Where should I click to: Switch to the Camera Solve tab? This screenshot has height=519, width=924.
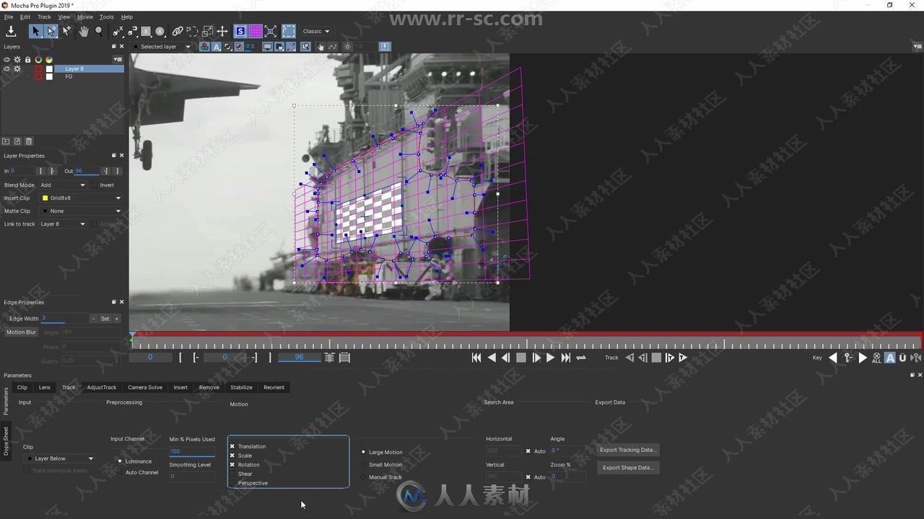click(x=145, y=388)
